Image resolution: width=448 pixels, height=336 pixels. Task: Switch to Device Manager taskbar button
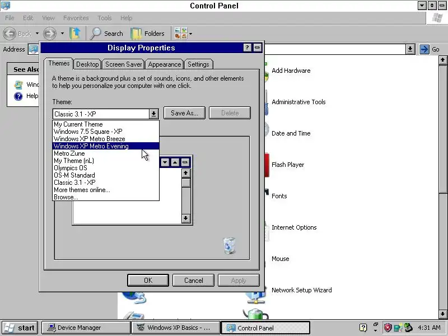86,328
